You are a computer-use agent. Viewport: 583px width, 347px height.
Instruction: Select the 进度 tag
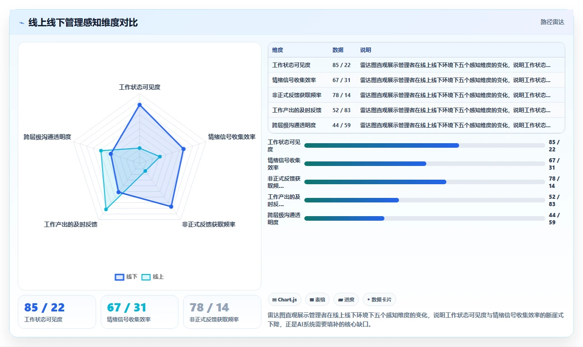pyautogui.click(x=346, y=300)
